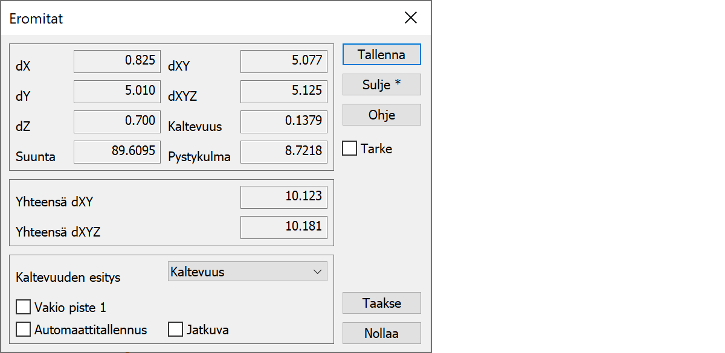Reset values with the Nollaa button
The image size is (725, 353).
tap(381, 333)
